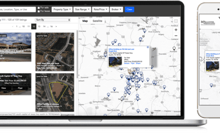220x133 pixels.
Task: Click the property photo in map popup
Action: pos(115,62)
